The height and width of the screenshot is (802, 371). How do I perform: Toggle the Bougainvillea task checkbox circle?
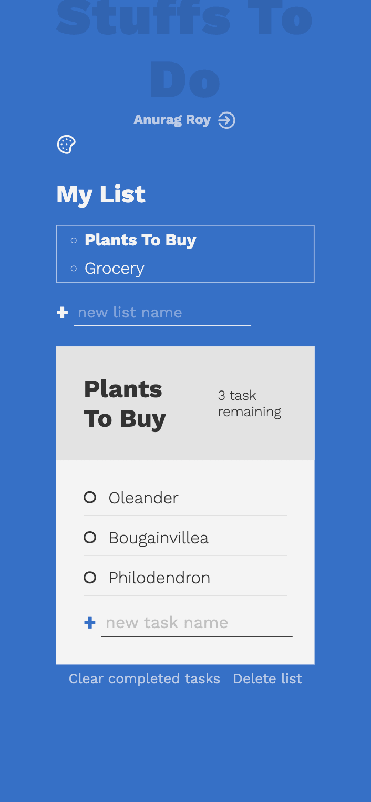(x=90, y=537)
